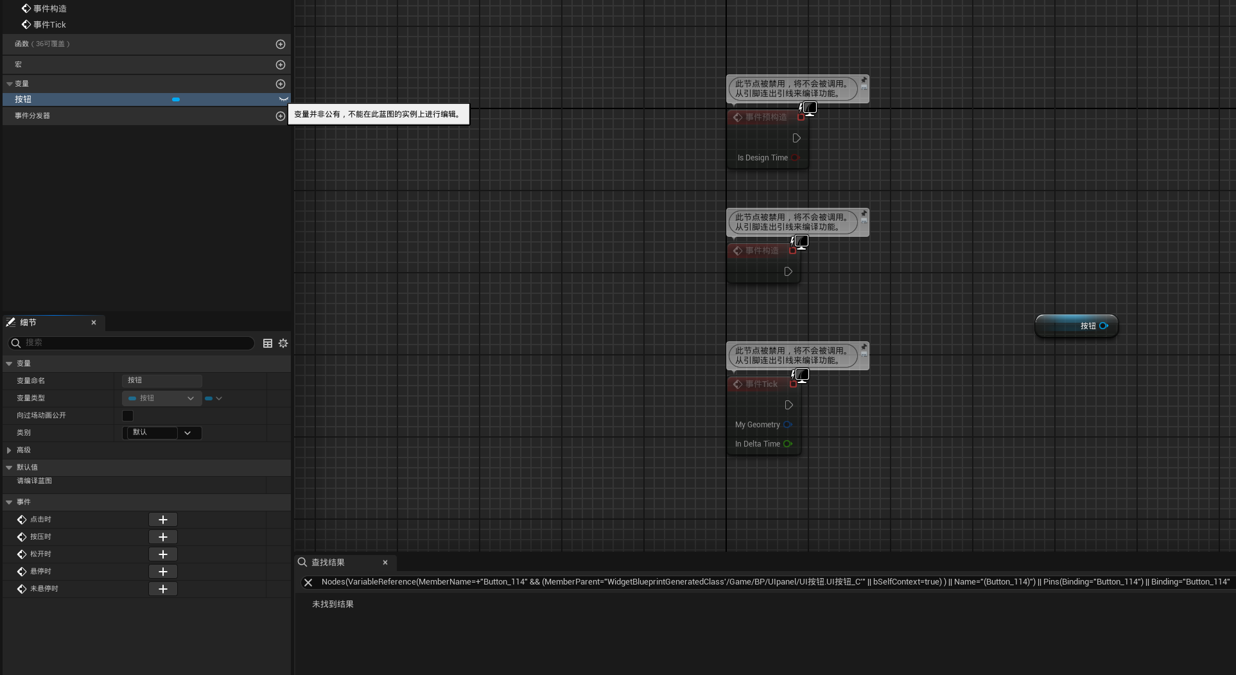This screenshot has height=675, width=1236.
Task: Add the 松开时 event with plus button
Action: [x=163, y=554]
